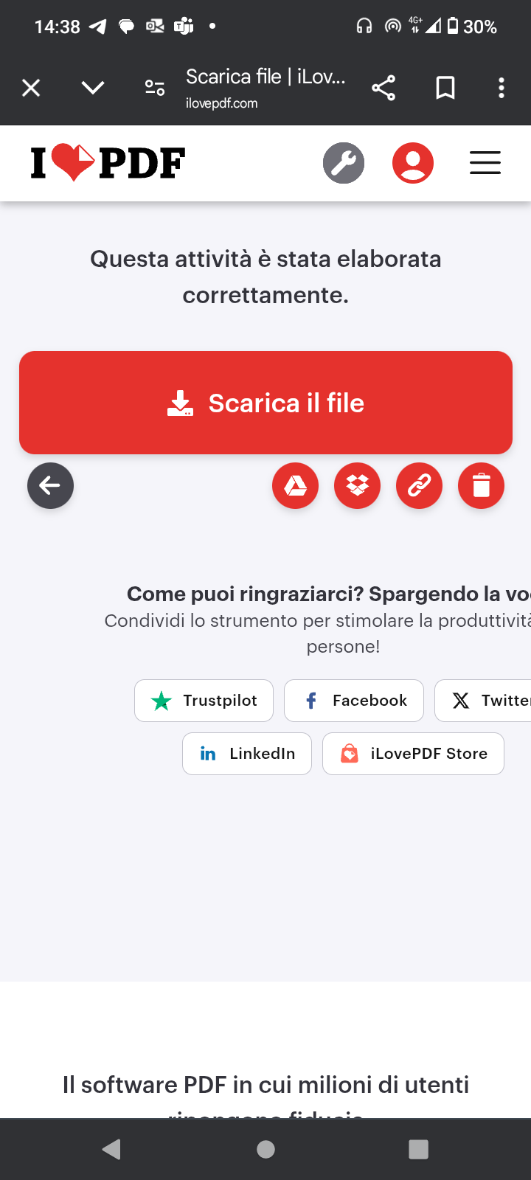Save file to Google Drive
This screenshot has width=531, height=1180.
(x=295, y=486)
